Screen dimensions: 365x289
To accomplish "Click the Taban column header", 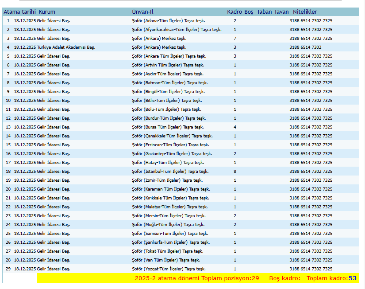I will pyautogui.click(x=264, y=12).
